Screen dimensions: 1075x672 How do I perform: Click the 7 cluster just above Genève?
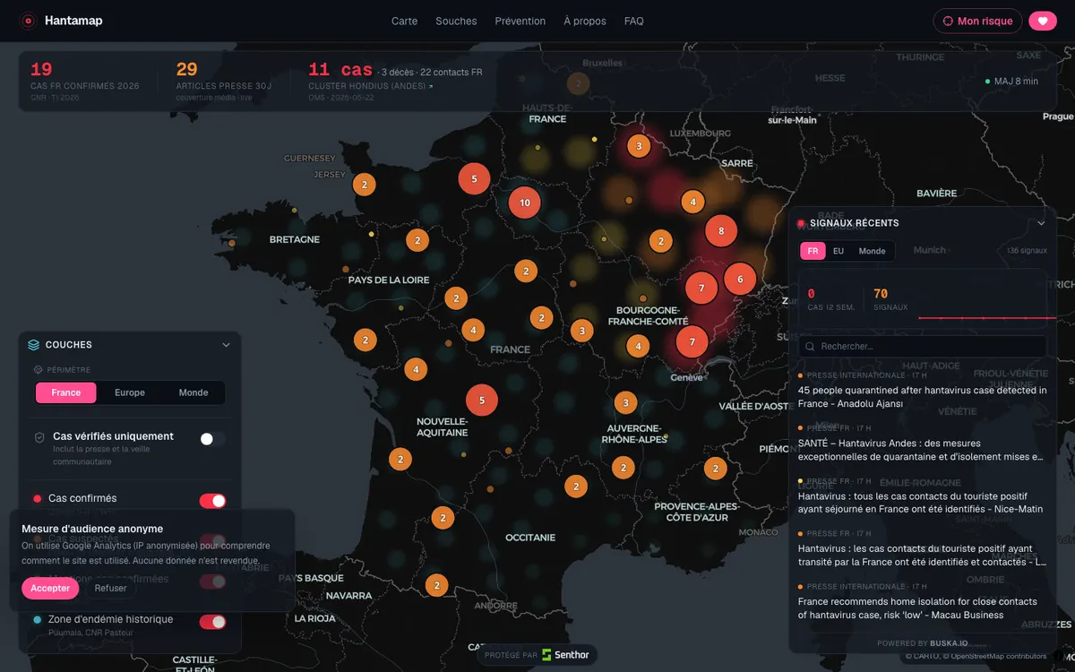pyautogui.click(x=692, y=341)
